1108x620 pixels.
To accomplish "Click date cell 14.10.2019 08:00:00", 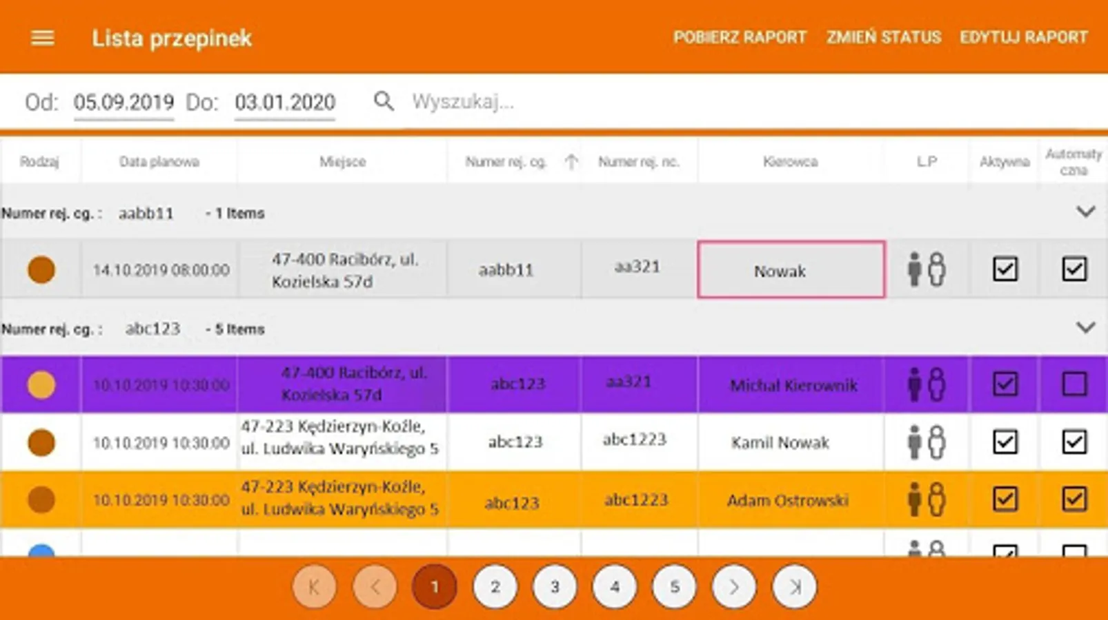I will [x=161, y=269].
